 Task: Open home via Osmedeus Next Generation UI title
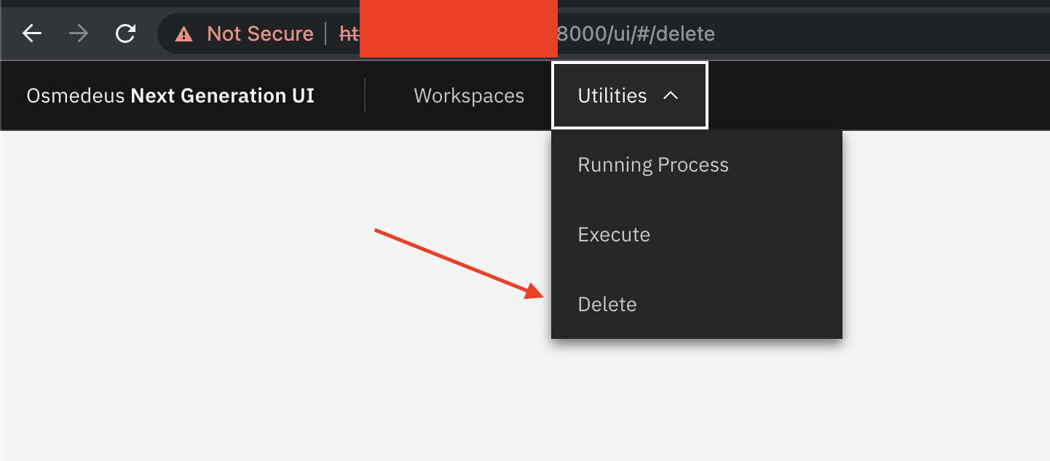170,95
